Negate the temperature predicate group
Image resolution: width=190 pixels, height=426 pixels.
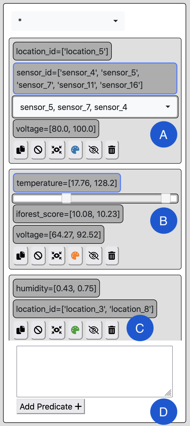(x=38, y=256)
